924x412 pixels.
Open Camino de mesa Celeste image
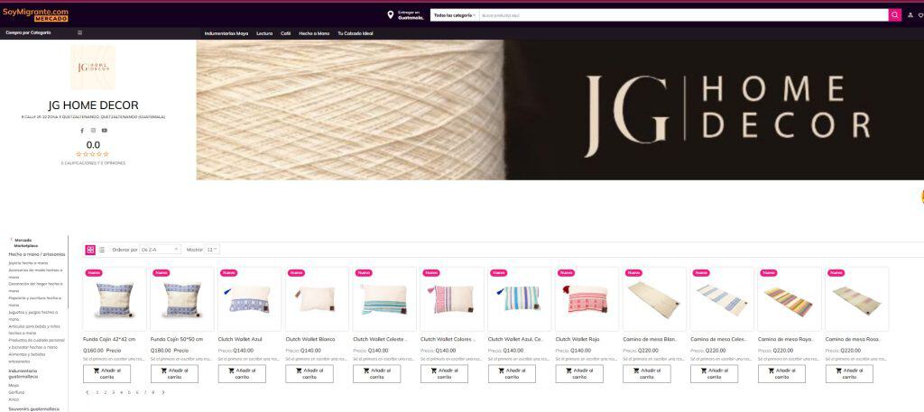click(721, 299)
